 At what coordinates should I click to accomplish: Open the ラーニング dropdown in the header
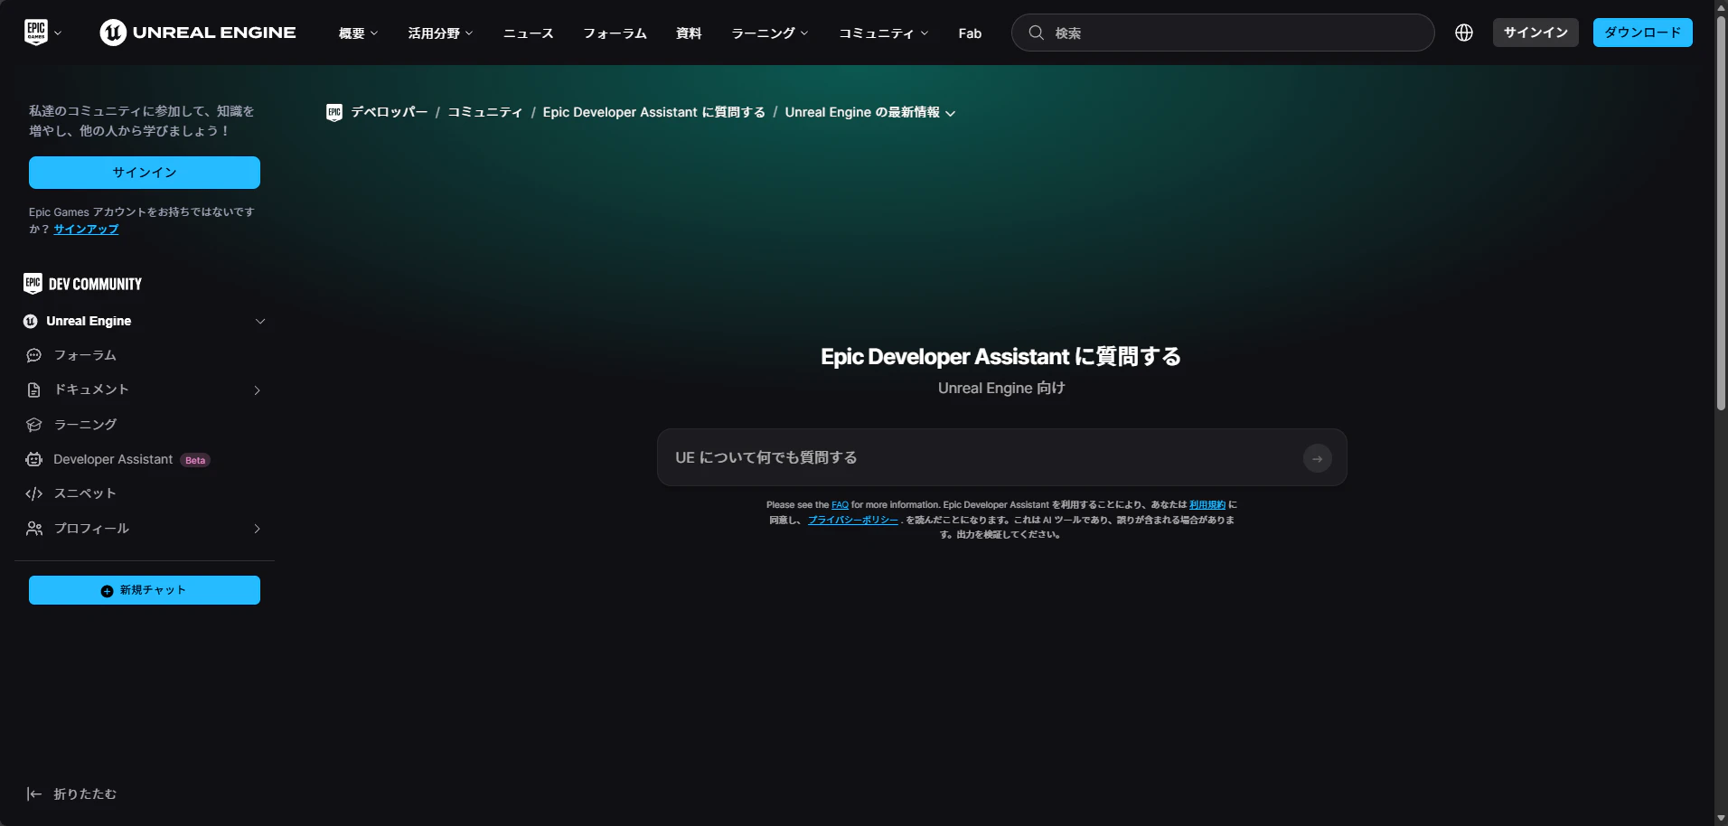770,33
